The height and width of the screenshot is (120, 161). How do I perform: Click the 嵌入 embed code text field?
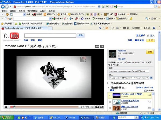pos(129,78)
